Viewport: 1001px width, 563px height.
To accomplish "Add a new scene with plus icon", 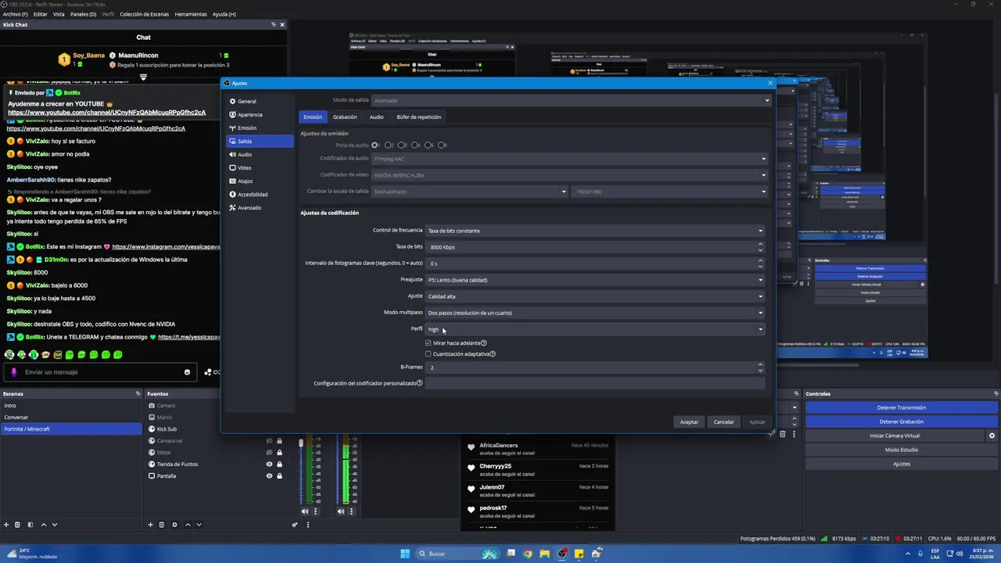I will (x=6, y=525).
